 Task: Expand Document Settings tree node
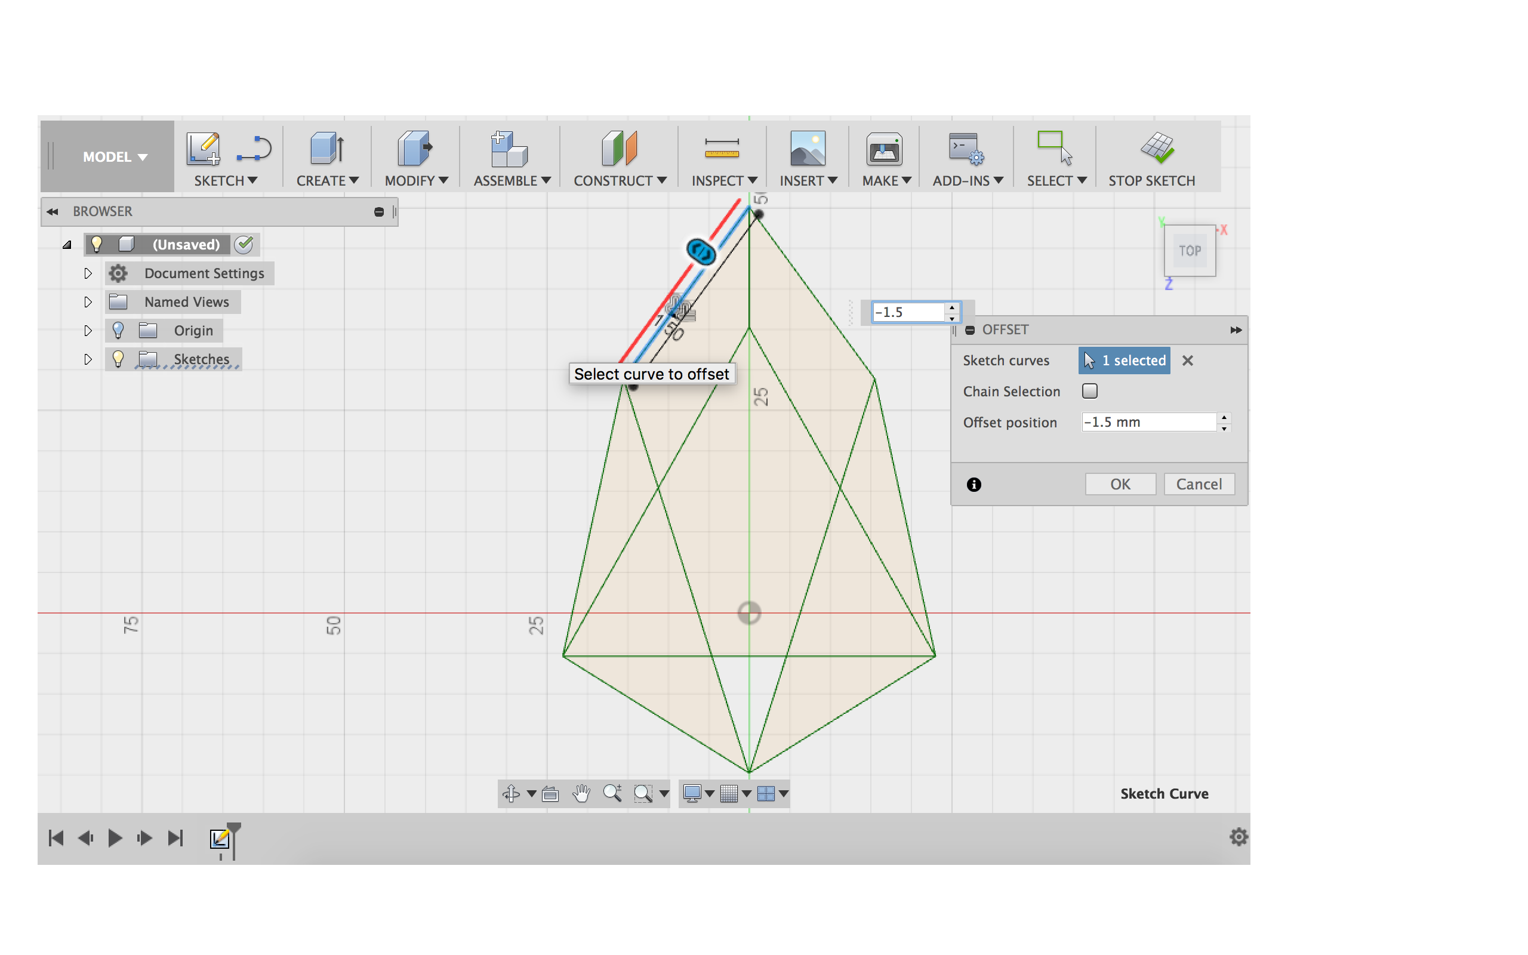click(88, 273)
